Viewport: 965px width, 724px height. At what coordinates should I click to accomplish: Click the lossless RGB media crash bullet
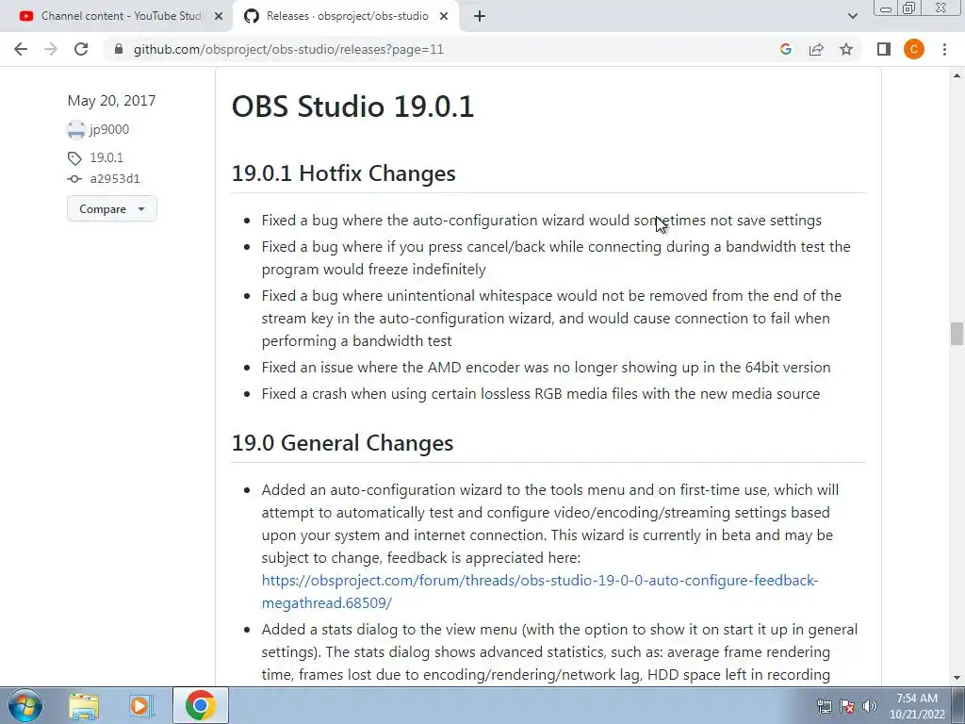pos(540,394)
